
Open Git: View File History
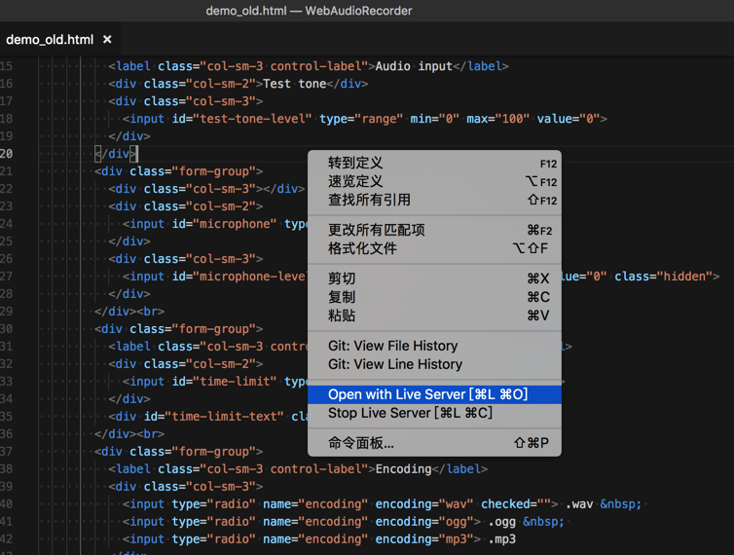(x=393, y=347)
